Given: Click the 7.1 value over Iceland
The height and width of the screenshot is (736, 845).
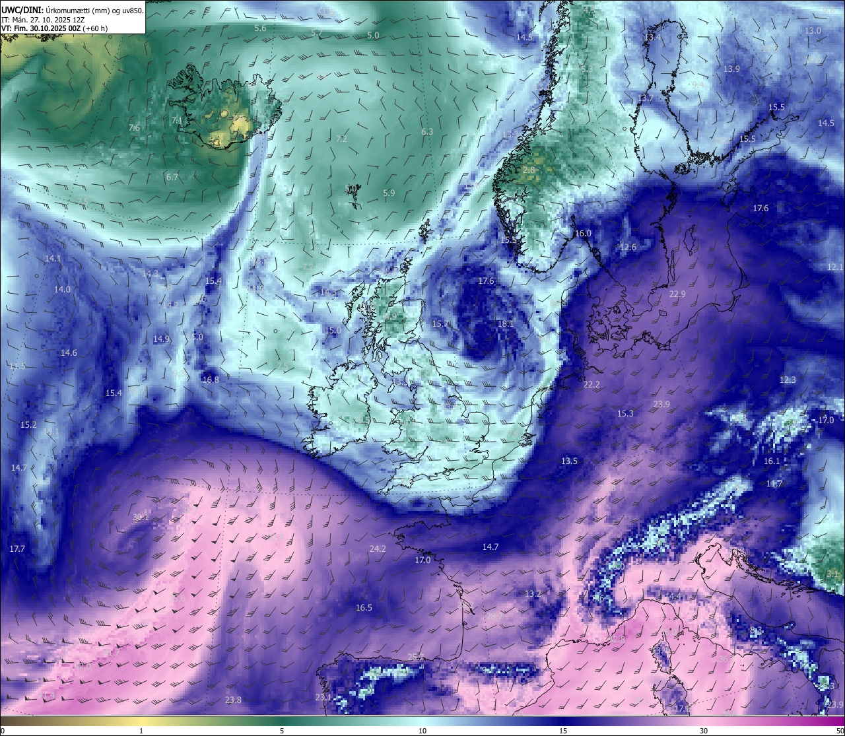Looking at the screenshot, I should point(177,120).
